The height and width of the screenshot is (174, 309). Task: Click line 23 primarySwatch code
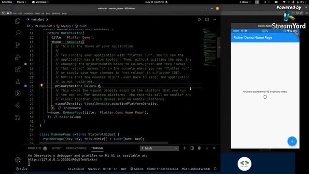click(x=78, y=86)
